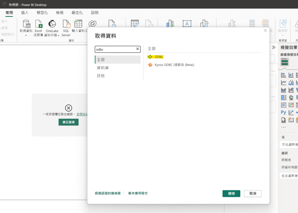Click the 複製格式 clipboard command

coord(7,34)
